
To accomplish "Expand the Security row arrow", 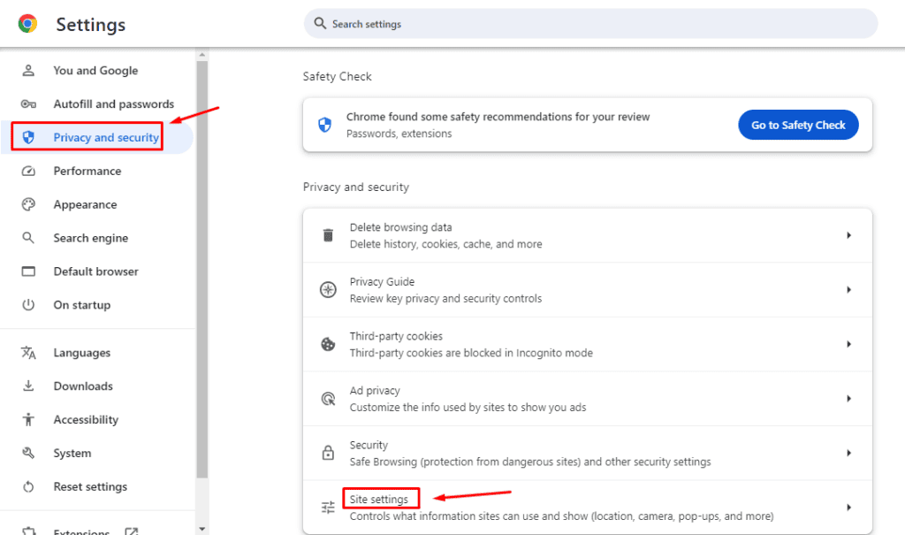I will (x=849, y=453).
